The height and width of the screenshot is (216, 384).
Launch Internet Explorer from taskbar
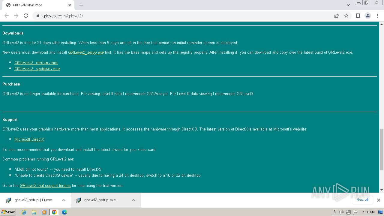coord(24,212)
